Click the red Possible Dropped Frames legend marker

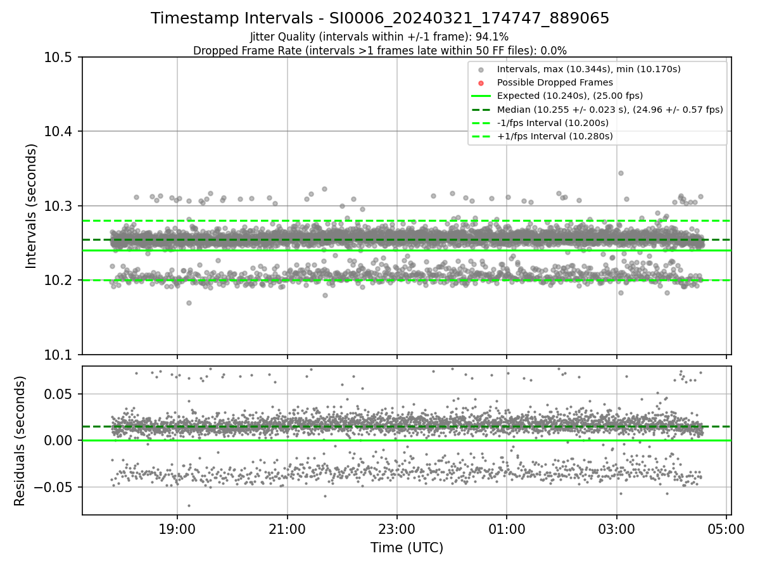click(x=481, y=82)
